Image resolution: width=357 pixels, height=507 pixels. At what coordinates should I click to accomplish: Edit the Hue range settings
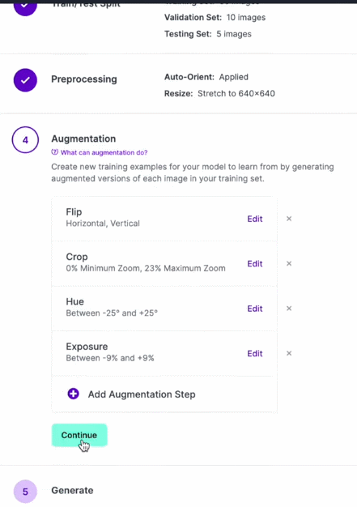click(x=254, y=309)
